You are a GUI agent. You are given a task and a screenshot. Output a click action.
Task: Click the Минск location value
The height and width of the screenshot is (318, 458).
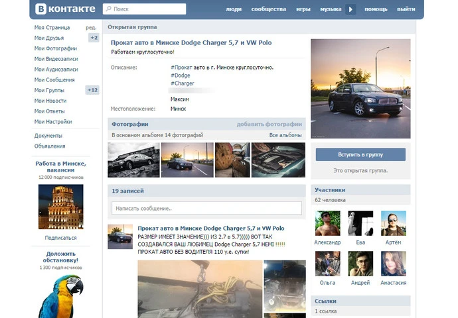click(178, 109)
